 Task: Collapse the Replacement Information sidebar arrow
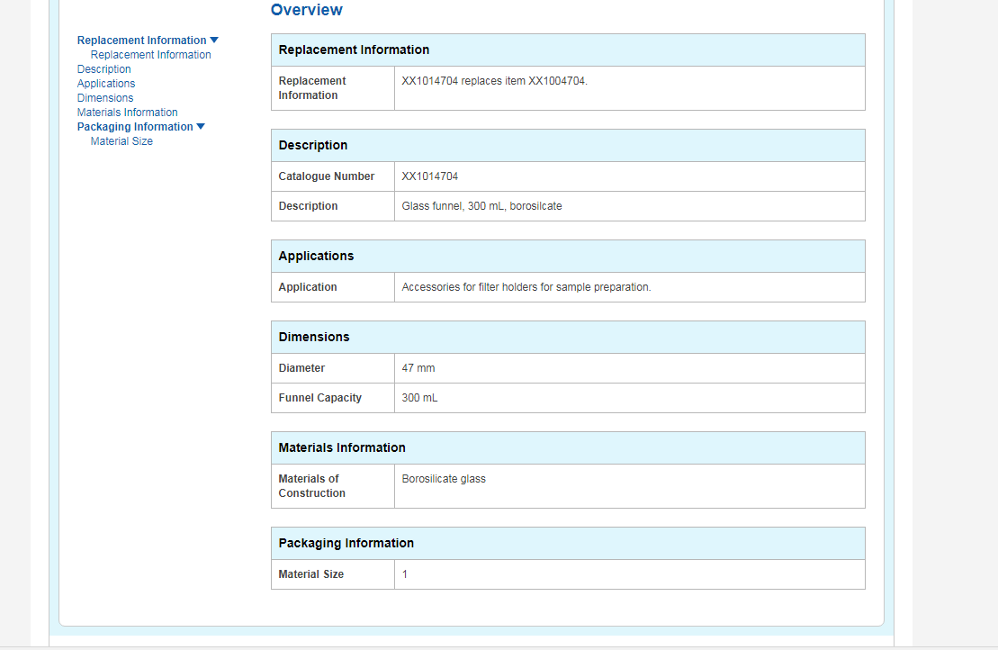click(214, 41)
